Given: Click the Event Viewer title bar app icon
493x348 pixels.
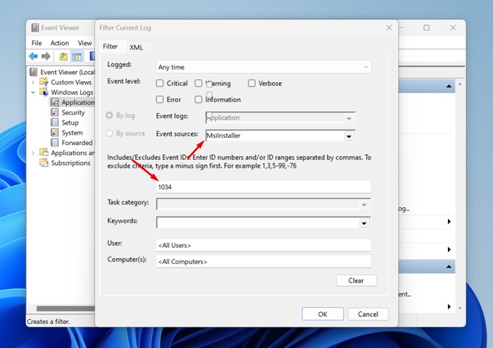Looking at the screenshot, I should 35,27.
